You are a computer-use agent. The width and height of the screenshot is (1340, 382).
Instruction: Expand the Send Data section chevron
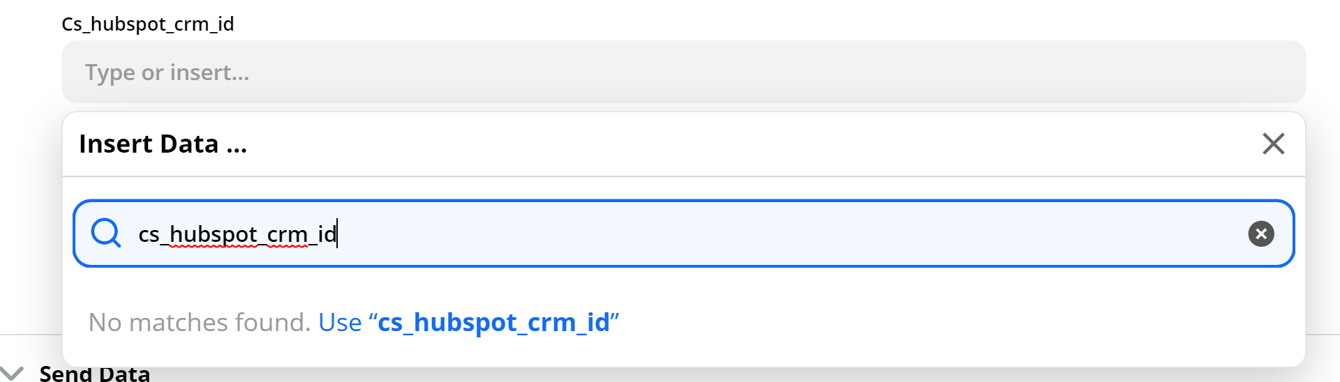tap(12, 373)
